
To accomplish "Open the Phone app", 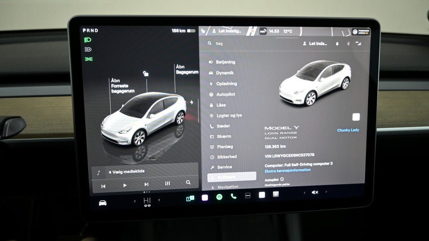I will pos(233,196).
